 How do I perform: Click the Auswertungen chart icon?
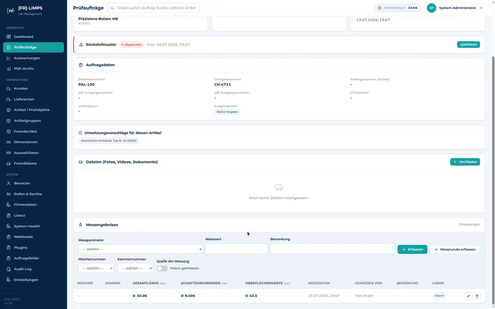pos(9,58)
